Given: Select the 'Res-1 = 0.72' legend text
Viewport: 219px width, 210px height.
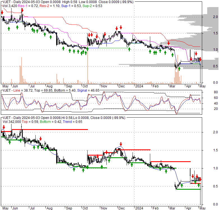Looking at the screenshot, I should coord(28,6).
